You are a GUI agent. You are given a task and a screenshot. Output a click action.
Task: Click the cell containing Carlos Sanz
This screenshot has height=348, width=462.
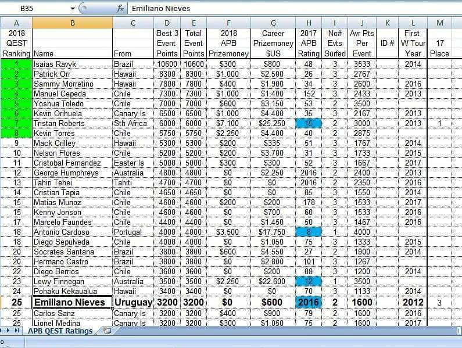pos(72,313)
